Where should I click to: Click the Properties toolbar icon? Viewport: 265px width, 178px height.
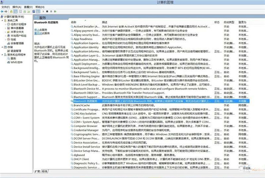[x=20, y=12]
